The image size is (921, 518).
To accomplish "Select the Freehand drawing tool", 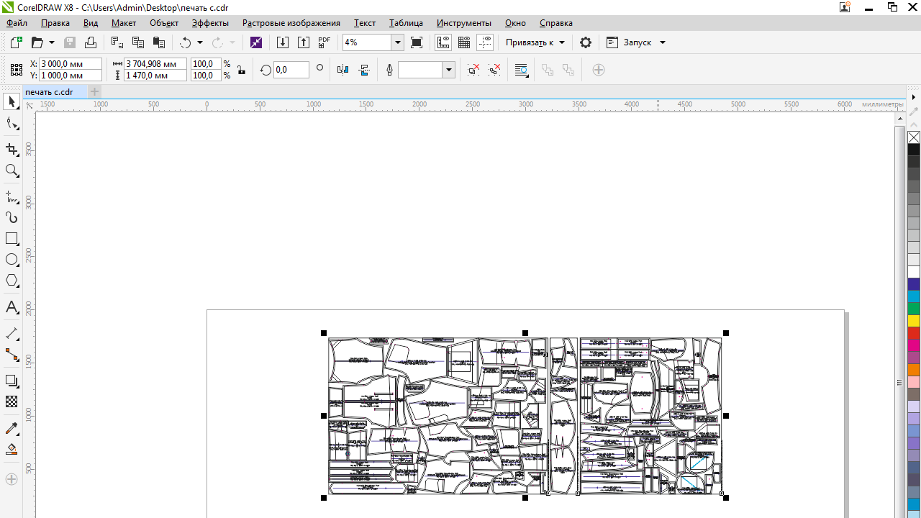I will tap(12, 196).
